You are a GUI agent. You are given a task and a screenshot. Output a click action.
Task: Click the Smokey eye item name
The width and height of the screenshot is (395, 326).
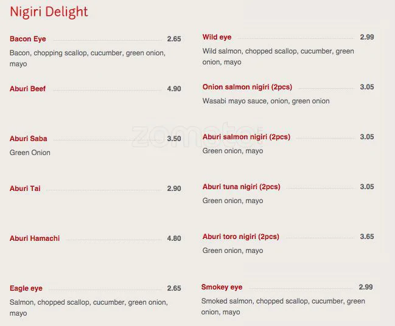222,287
